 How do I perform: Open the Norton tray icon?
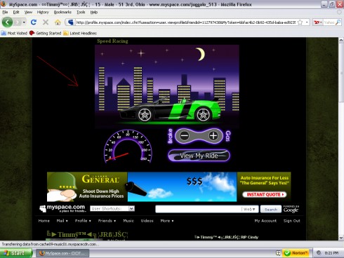coord(296,253)
